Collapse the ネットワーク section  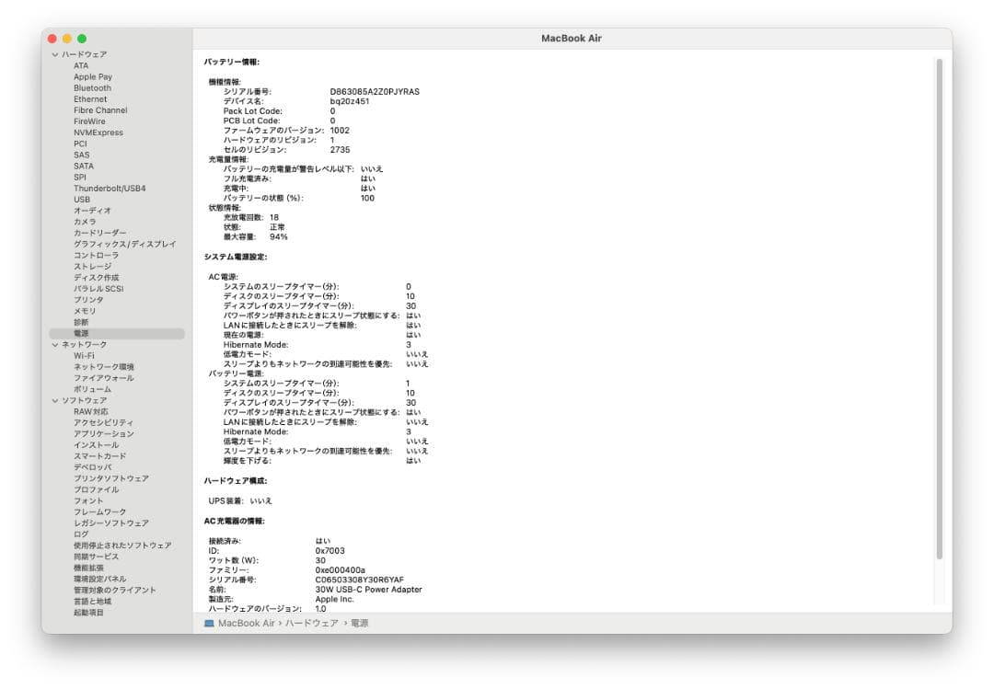click(x=55, y=345)
